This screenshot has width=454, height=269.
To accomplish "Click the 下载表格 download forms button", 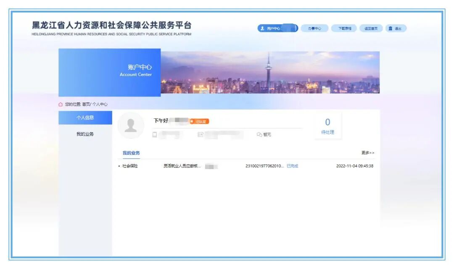I will coord(345,28).
